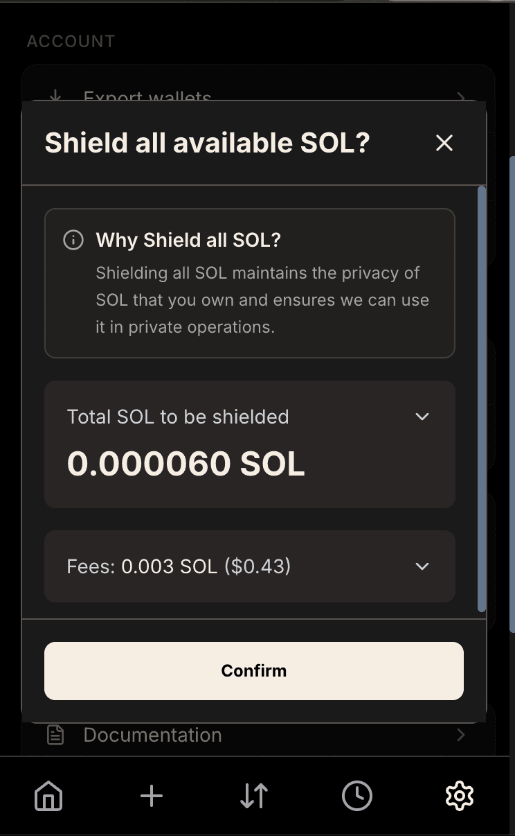
Task: Select the Export wallets menu item
Action: 147,98
